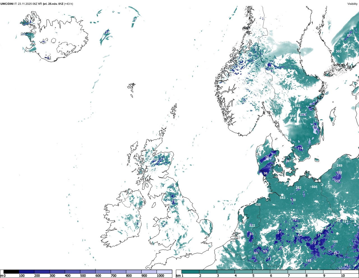Image resolution: width=359 pixels, height=278 pixels.
Task: Click the '249' value in Poland area
Action: tap(339, 166)
